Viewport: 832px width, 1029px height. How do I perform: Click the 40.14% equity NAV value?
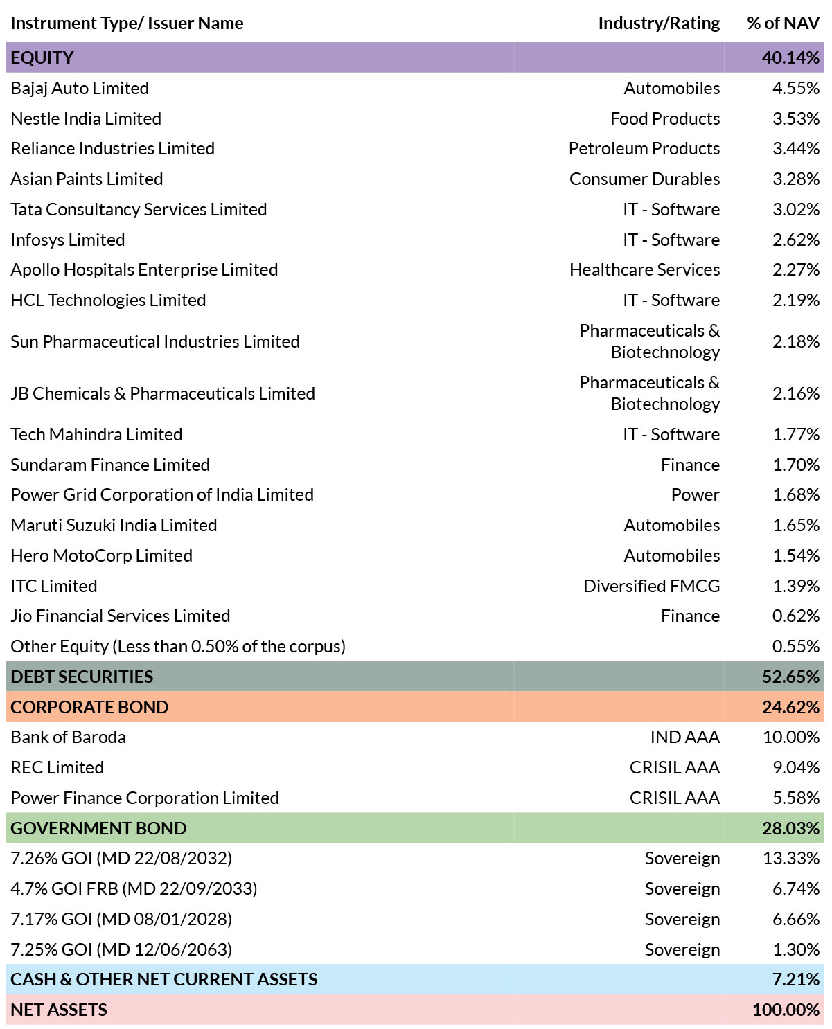[790, 57]
